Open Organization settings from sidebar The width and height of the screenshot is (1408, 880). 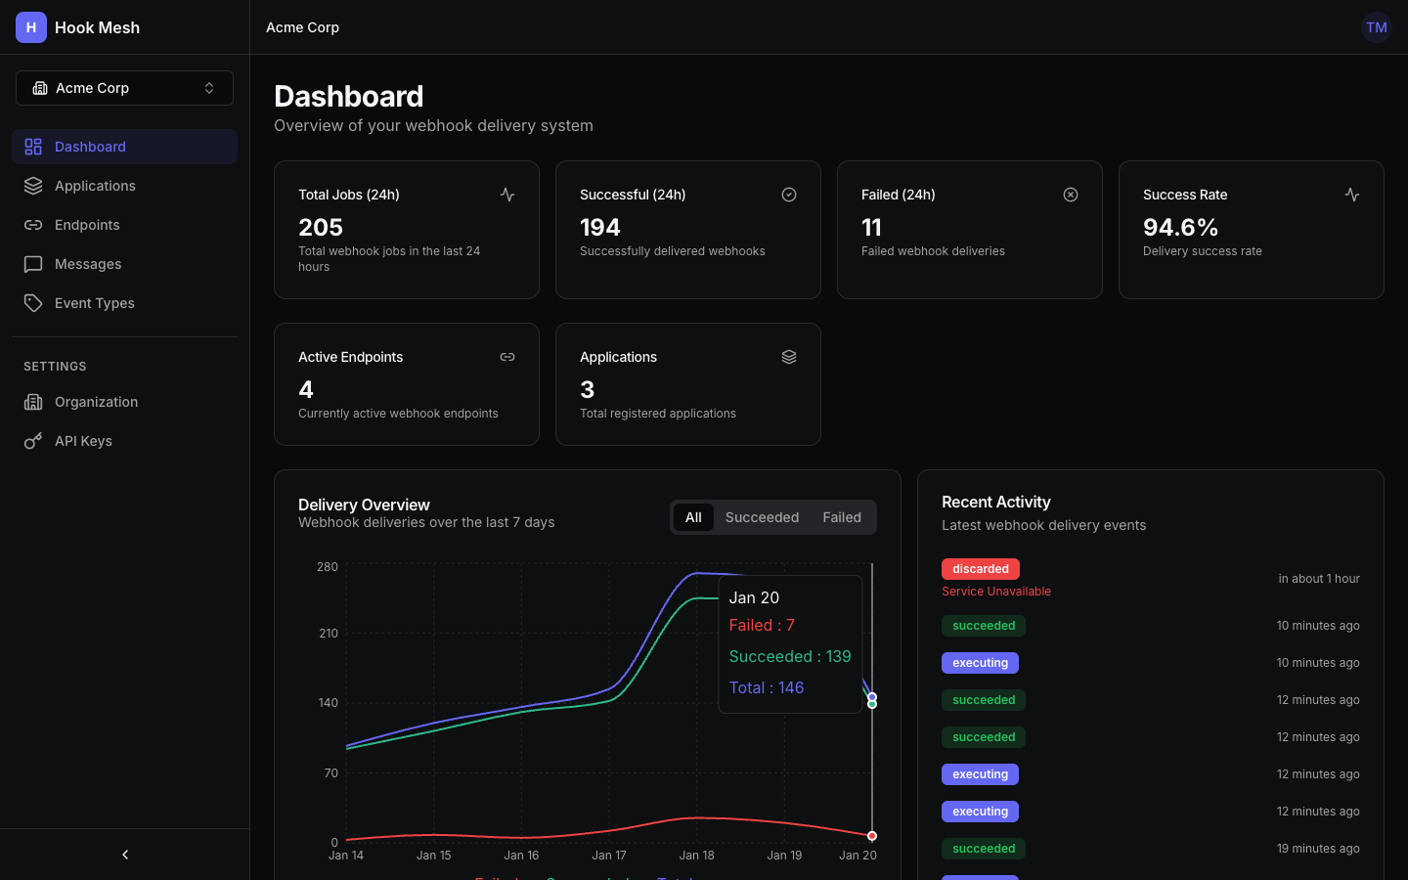click(x=32, y=401)
